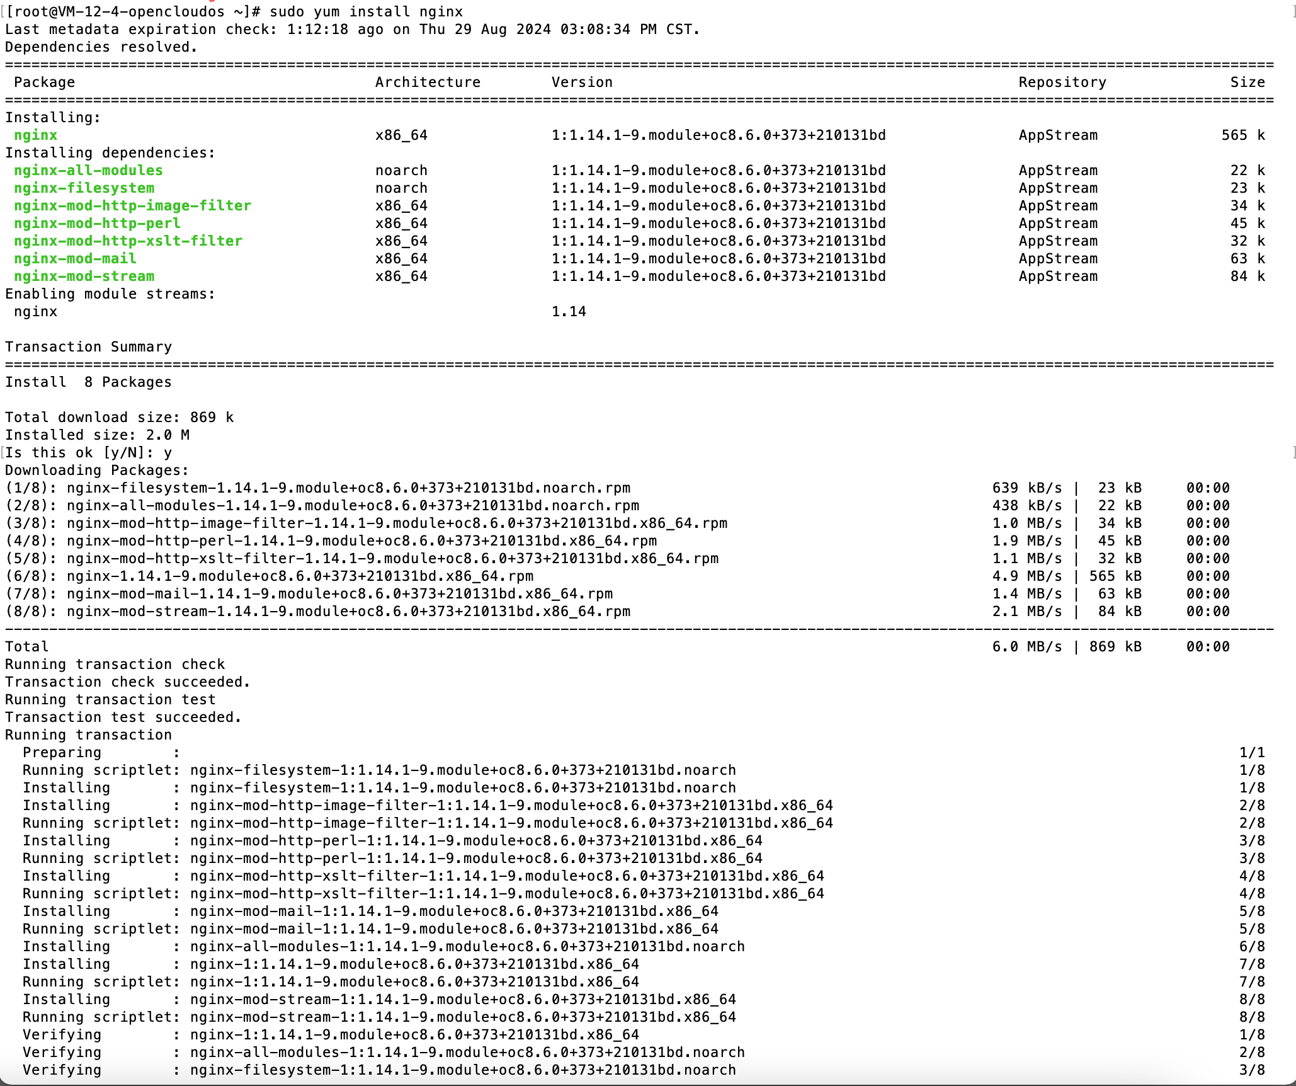Click the (5/8) xslt-filter rpm download line
This screenshot has width=1296, height=1086.
pyautogui.click(x=617, y=559)
